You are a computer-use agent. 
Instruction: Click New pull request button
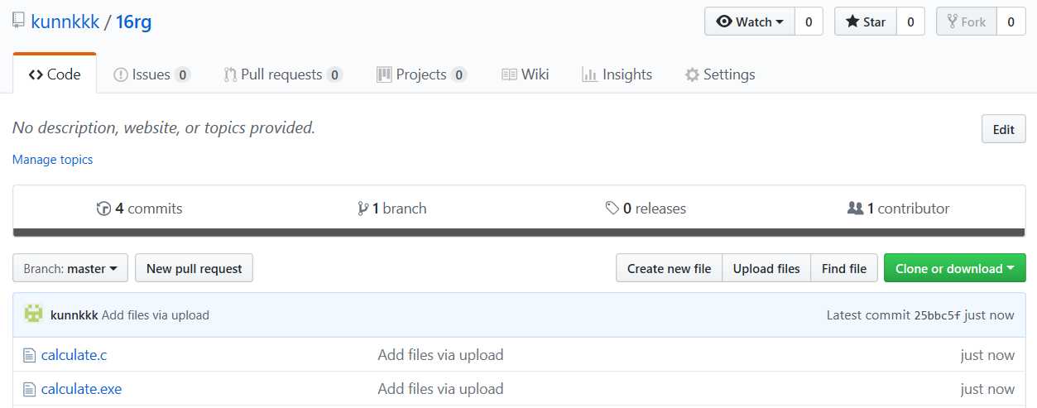coord(194,268)
